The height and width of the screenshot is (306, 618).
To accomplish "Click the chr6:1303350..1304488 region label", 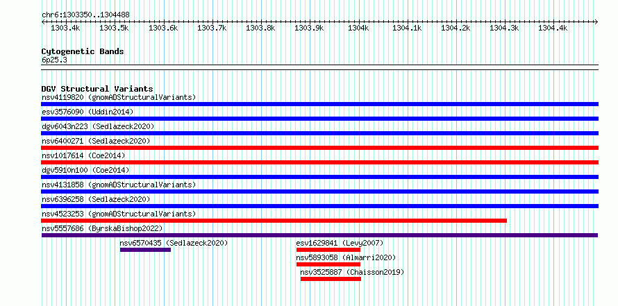I will (x=85, y=15).
